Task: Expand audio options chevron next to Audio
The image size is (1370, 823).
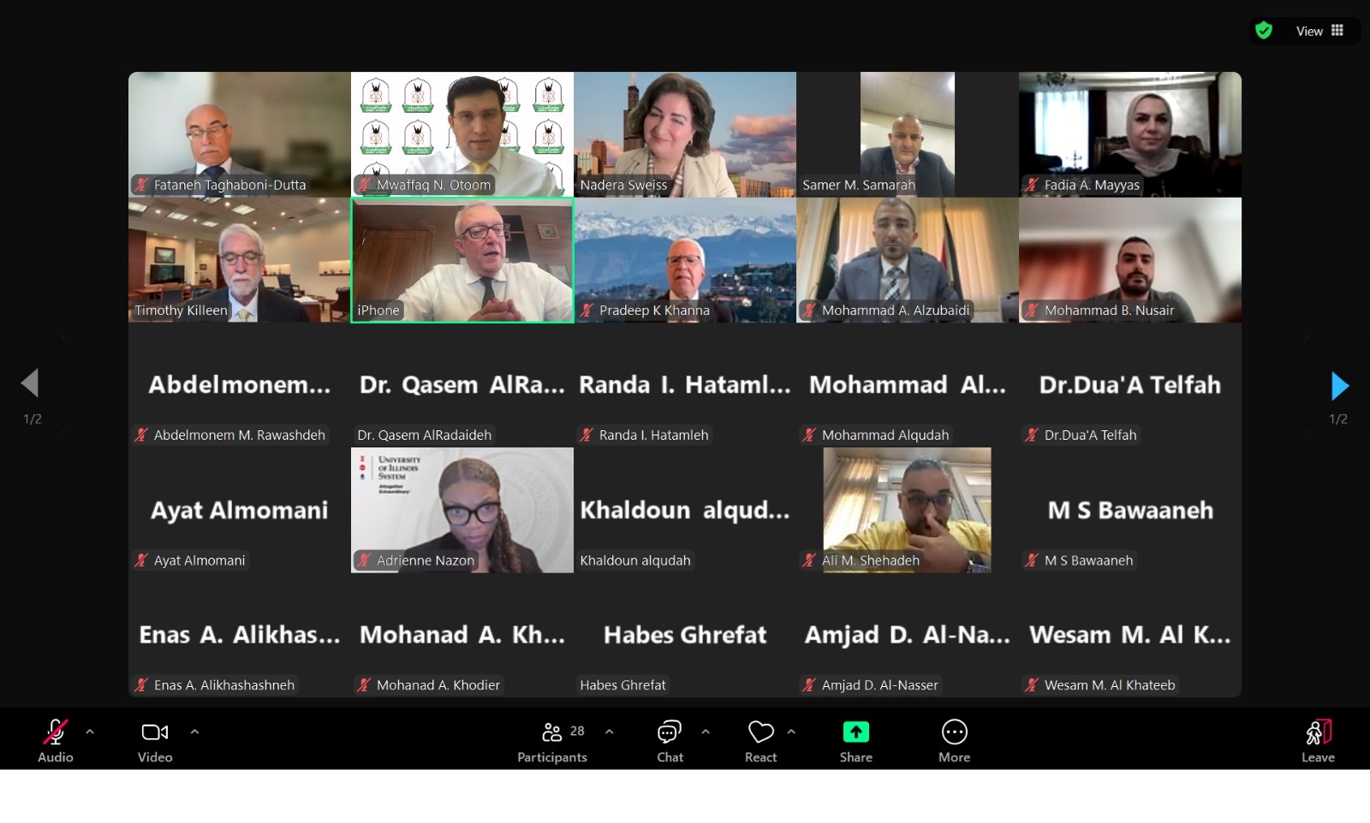Action: pos(90,732)
